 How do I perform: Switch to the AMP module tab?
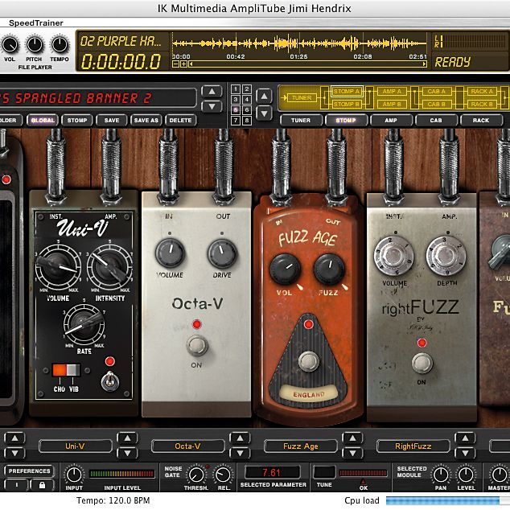point(391,121)
